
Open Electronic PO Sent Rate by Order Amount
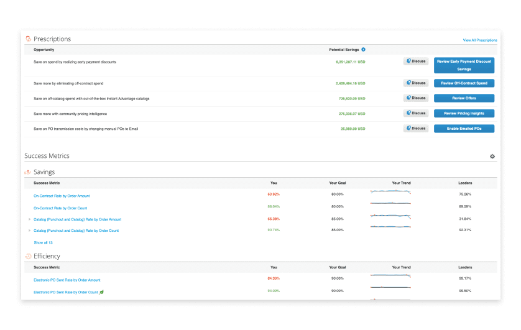point(67,280)
